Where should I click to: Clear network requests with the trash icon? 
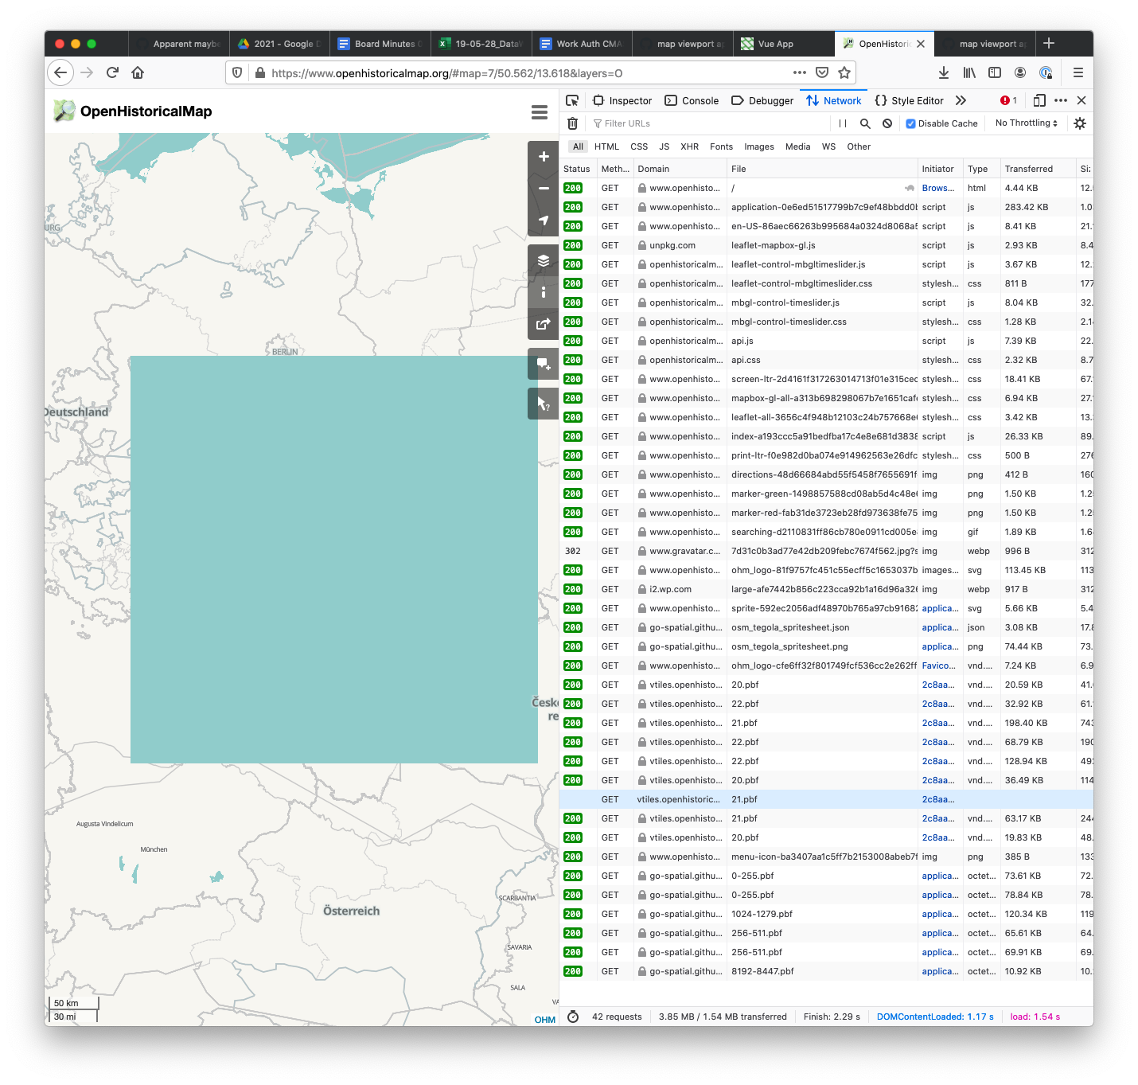point(572,123)
